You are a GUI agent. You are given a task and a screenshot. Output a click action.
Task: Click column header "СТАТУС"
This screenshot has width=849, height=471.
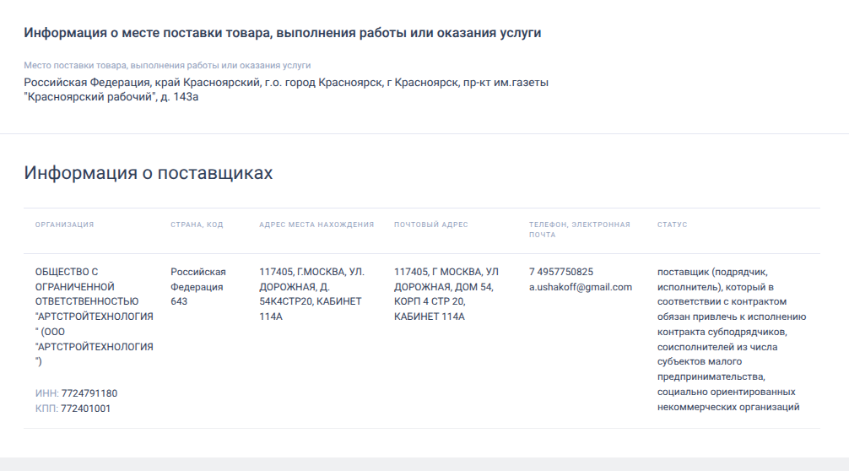tap(672, 225)
